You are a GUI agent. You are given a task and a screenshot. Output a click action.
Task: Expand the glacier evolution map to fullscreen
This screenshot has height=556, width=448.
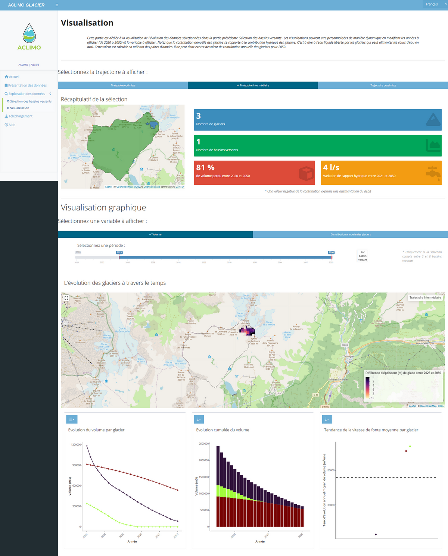coord(66,298)
